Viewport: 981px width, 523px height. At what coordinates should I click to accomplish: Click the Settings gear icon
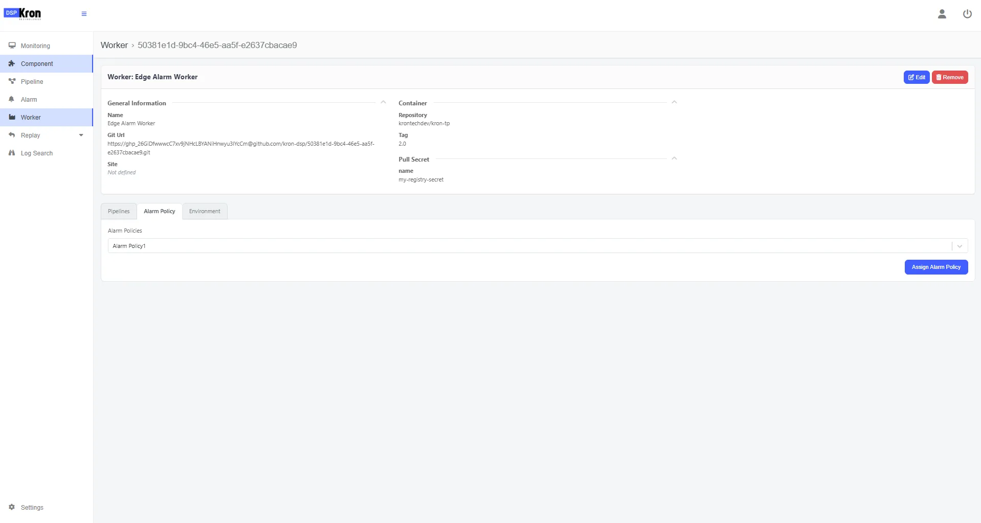pos(12,507)
